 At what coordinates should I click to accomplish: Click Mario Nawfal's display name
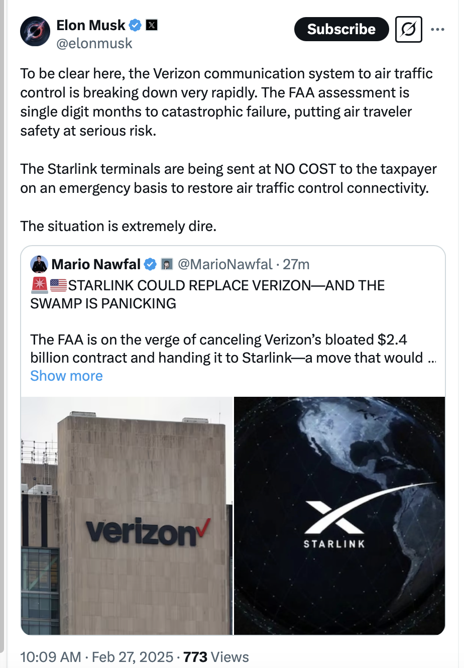95,264
